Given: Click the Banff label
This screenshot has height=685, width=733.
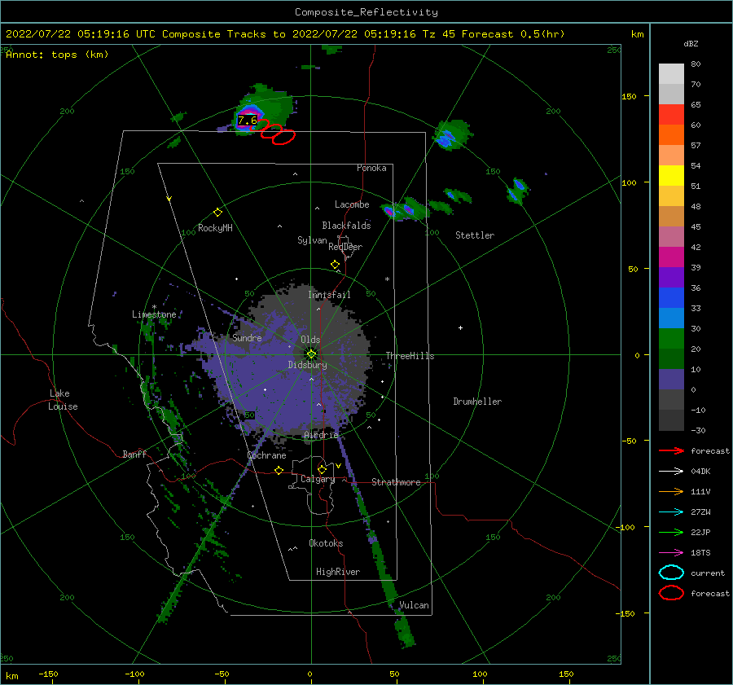Looking at the screenshot, I should pyautogui.click(x=134, y=454).
